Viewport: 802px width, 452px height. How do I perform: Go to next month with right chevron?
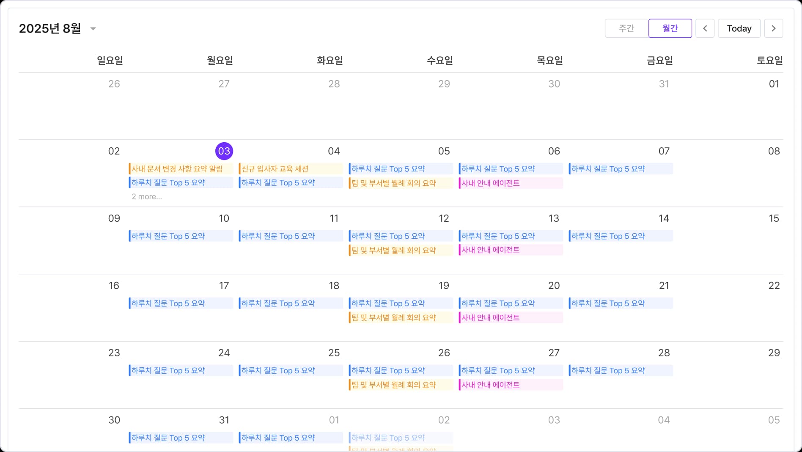pyautogui.click(x=773, y=28)
